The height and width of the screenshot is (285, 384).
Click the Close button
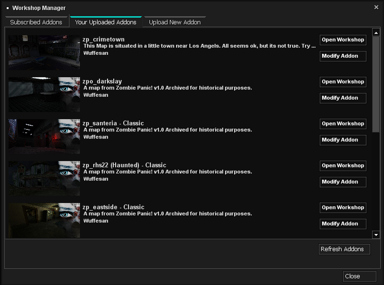pyautogui.click(x=360, y=276)
